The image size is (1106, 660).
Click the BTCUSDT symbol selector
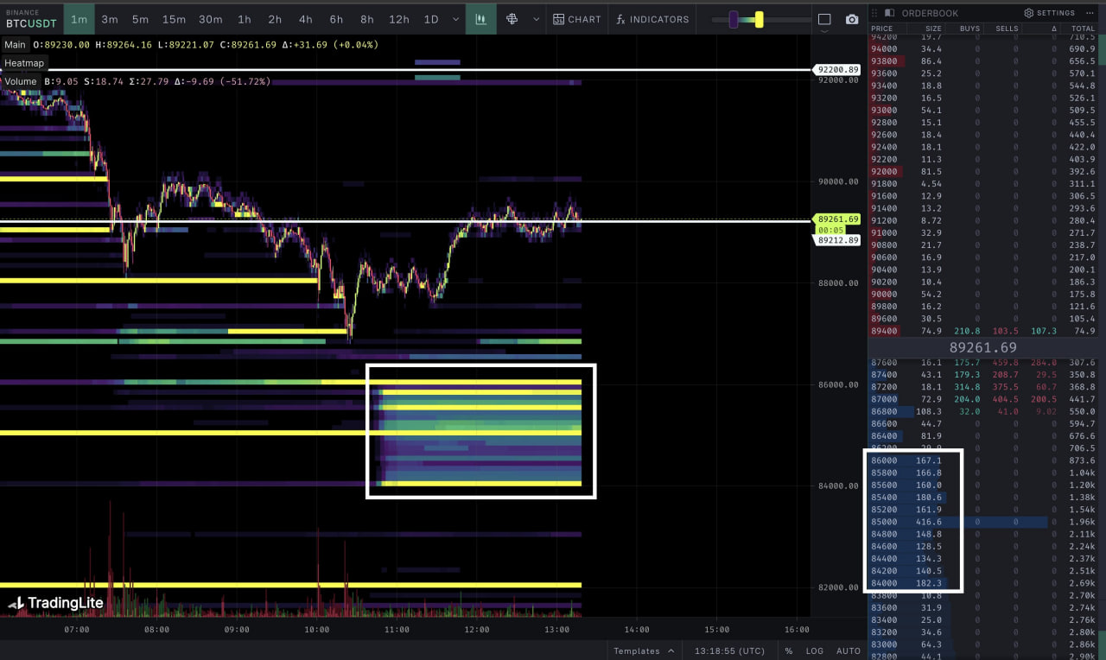click(30, 23)
